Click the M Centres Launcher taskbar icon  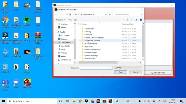click(x=110, y=101)
